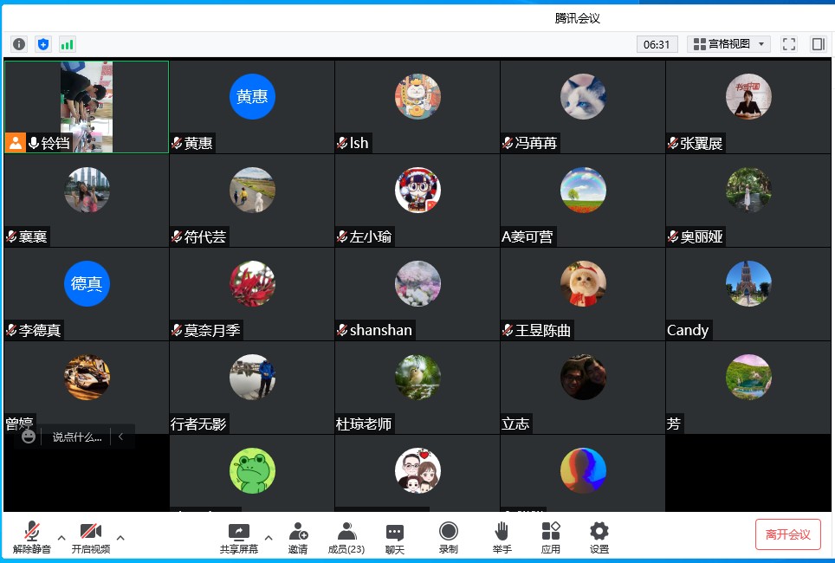Open the Chat (聊天) panel
The width and height of the screenshot is (835, 563).
pyautogui.click(x=395, y=537)
